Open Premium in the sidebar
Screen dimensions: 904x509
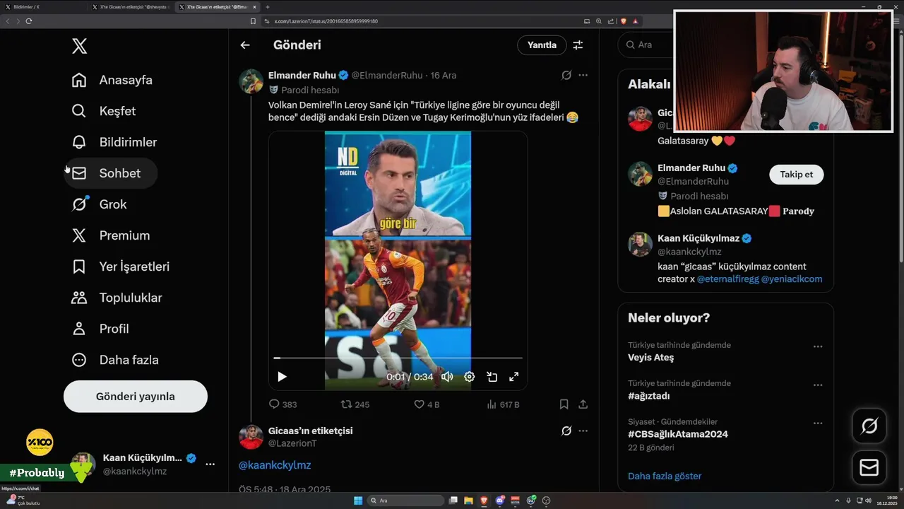(x=111, y=235)
